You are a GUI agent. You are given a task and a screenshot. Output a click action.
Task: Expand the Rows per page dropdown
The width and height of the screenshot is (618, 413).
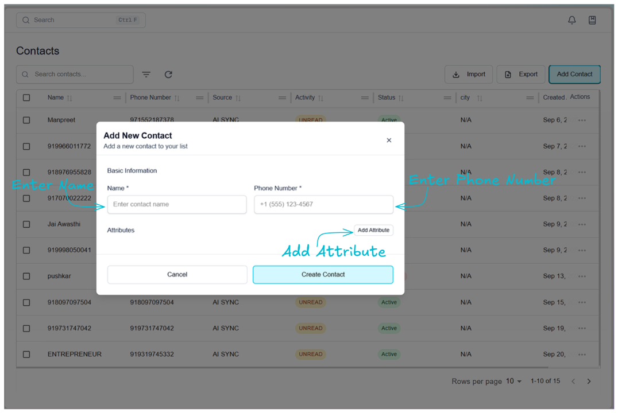(x=513, y=381)
